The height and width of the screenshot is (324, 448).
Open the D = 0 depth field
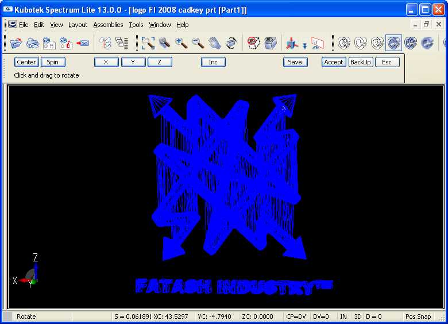click(x=374, y=317)
